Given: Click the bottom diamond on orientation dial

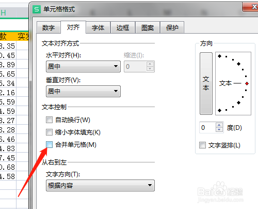Looking at the screenshot, I should [x=219, y=110].
